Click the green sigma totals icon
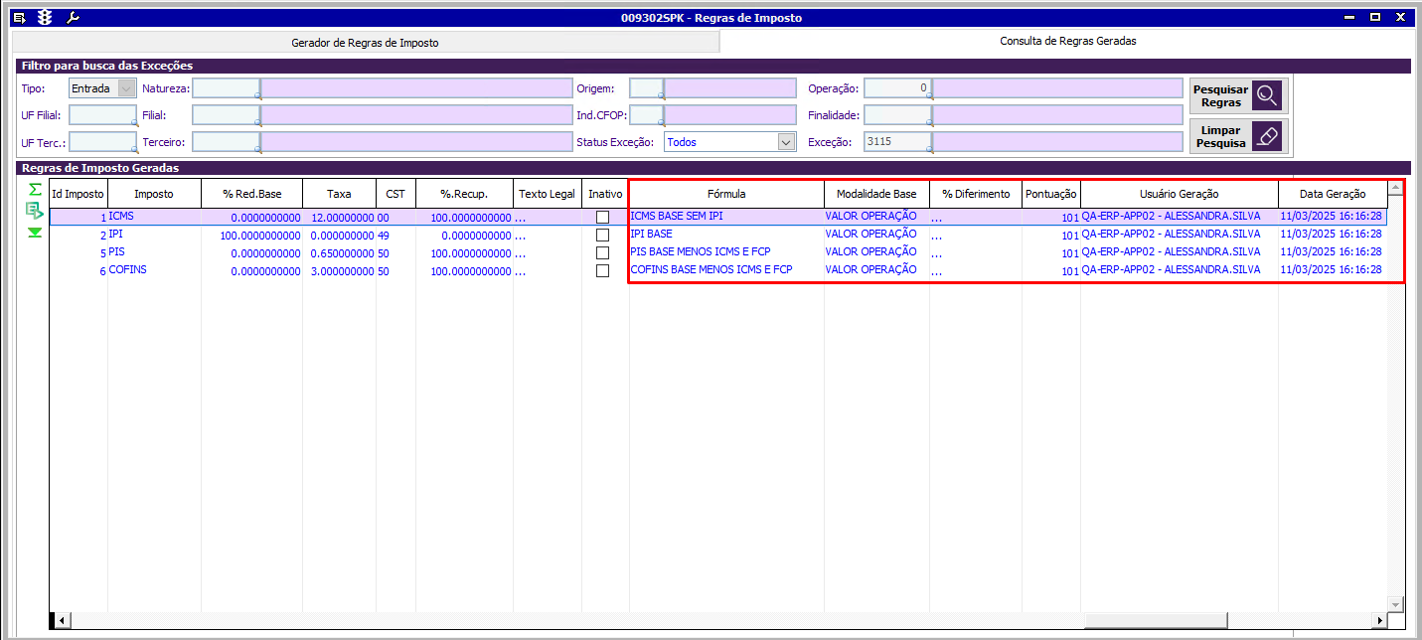Screen dimensions: 1422x640 pos(35,189)
